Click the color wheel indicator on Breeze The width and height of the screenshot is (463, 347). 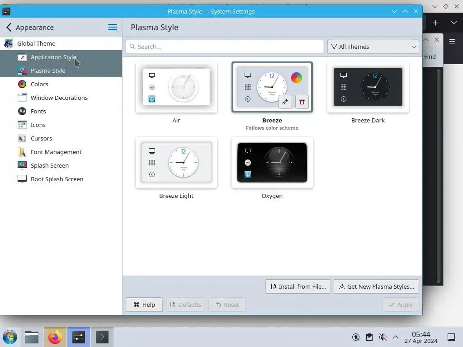coord(297,78)
